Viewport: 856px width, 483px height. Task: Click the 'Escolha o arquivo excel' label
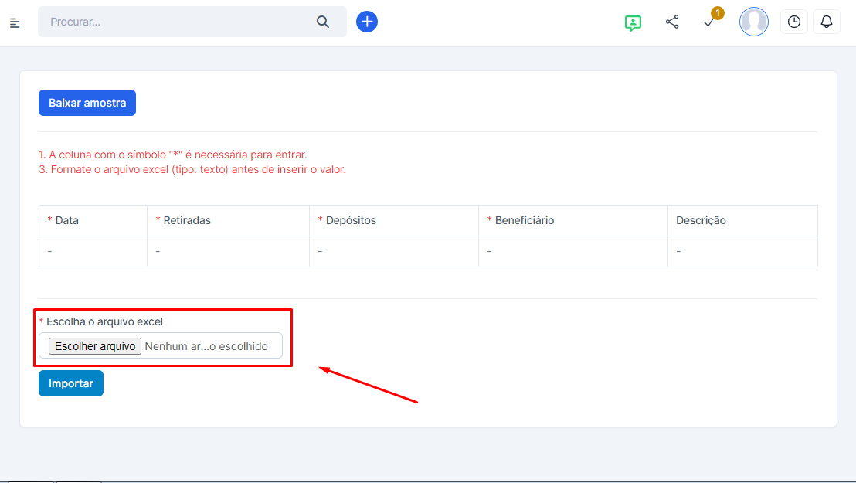[x=104, y=321]
